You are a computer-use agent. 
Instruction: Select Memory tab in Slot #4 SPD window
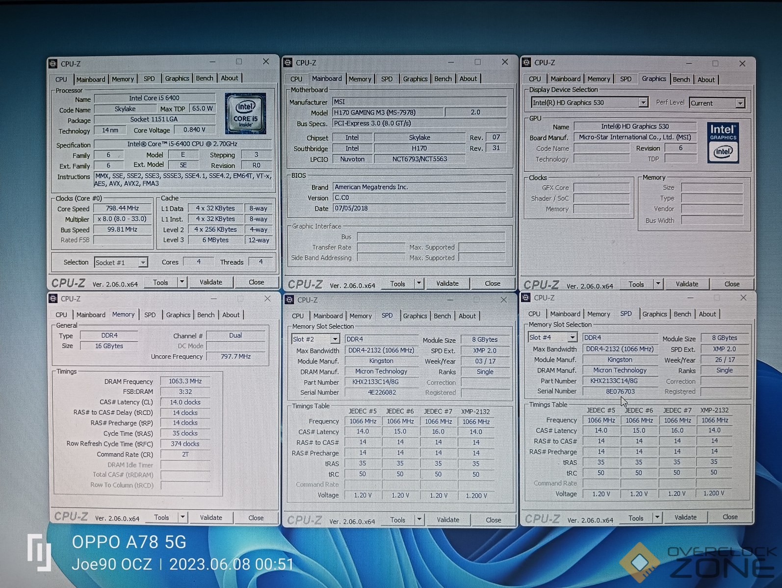599,314
